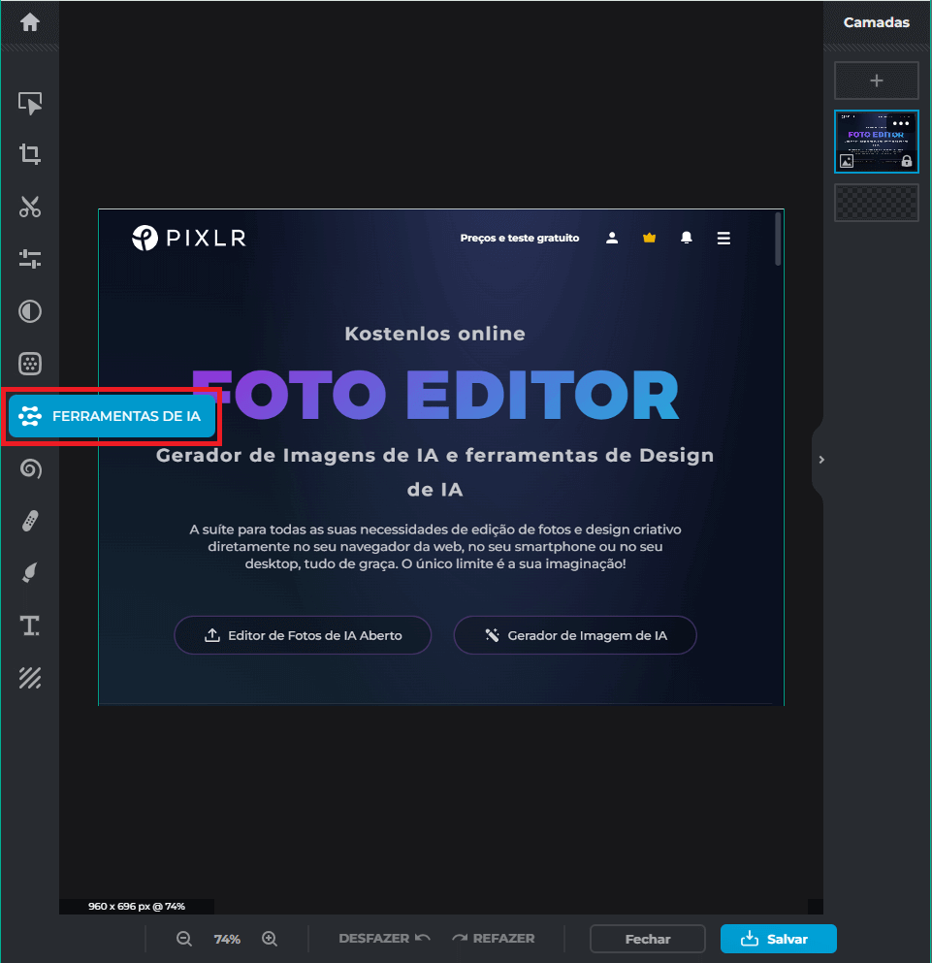Go to the home icon
The height and width of the screenshot is (963, 932).
coord(29,22)
